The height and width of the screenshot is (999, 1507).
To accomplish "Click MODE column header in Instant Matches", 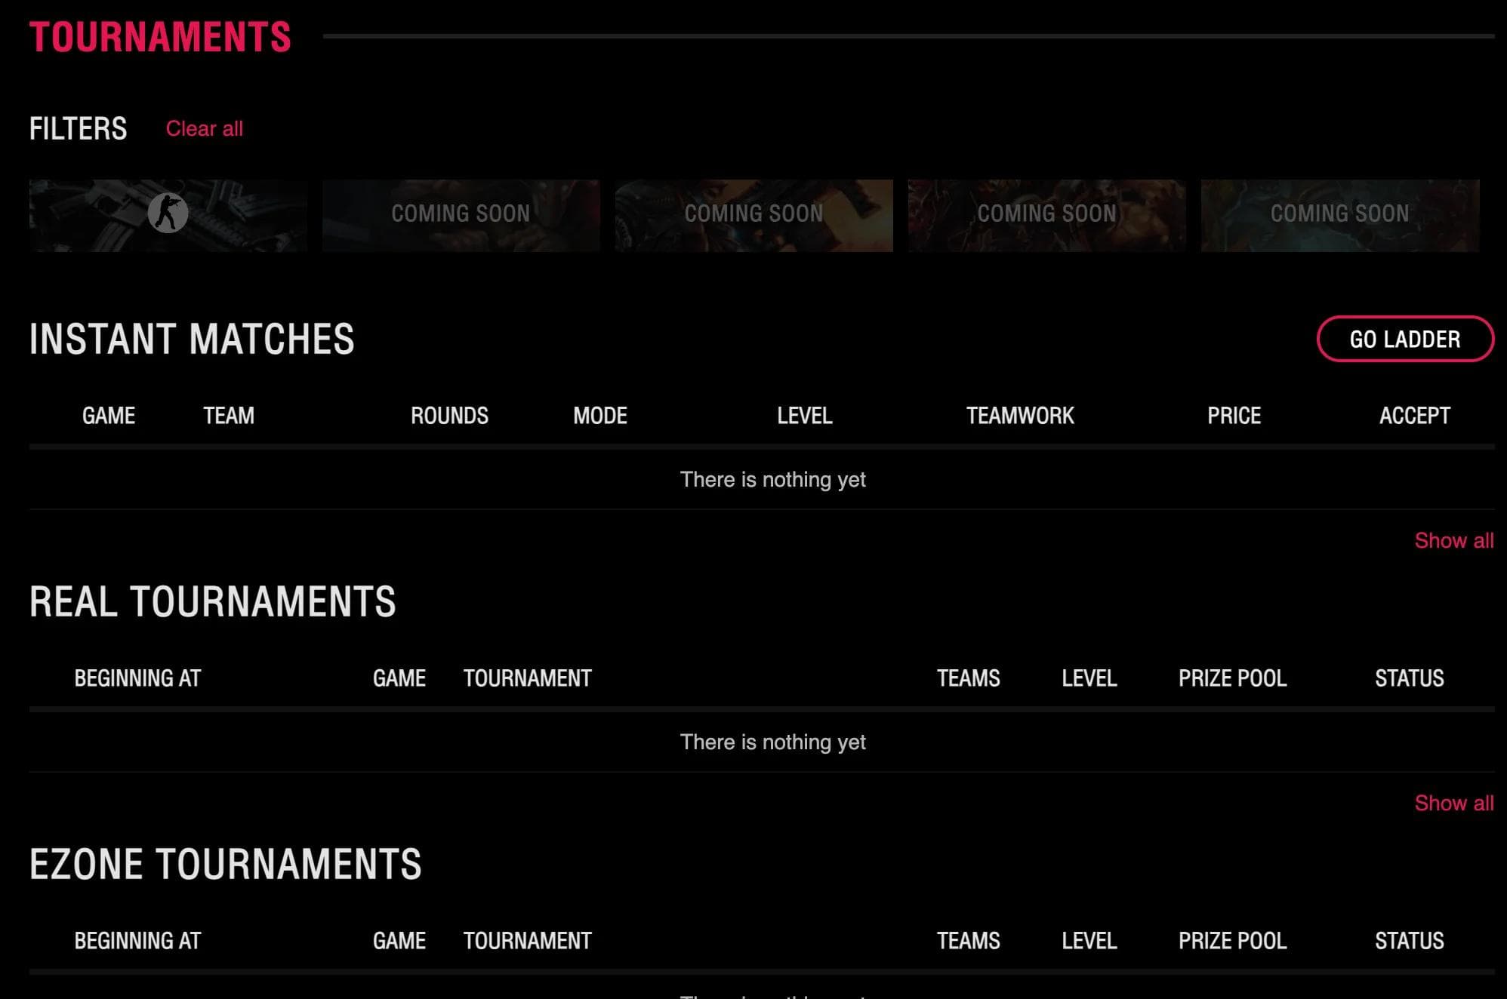I will coord(599,416).
